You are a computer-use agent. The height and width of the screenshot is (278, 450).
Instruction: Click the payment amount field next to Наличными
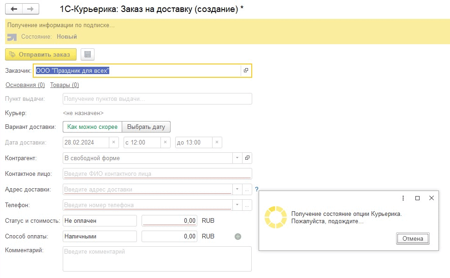pyautogui.click(x=169, y=237)
